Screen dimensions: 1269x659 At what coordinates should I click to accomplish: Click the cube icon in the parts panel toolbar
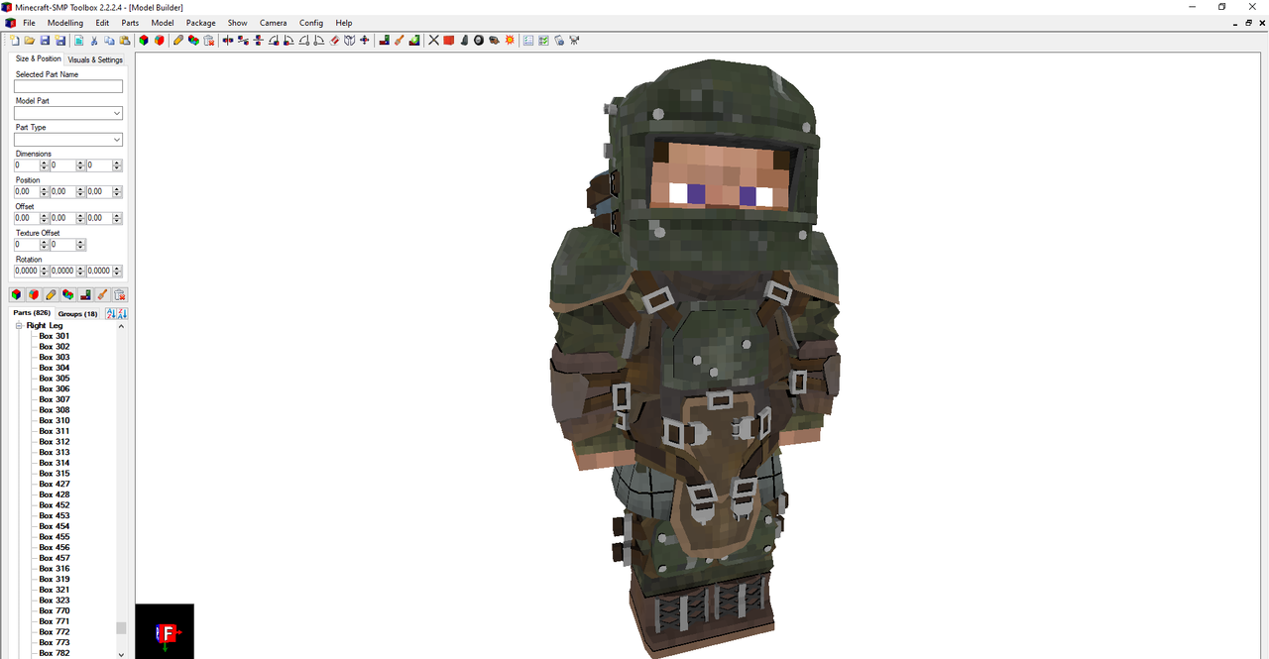pos(16,294)
